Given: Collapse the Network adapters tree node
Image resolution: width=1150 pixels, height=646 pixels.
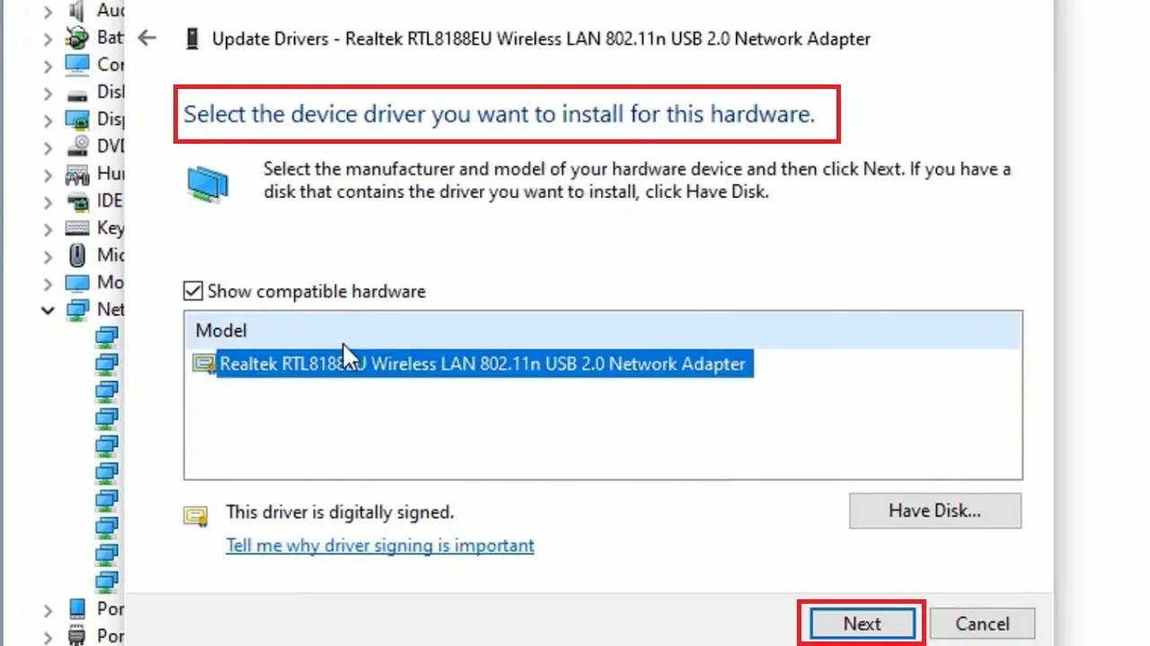Looking at the screenshot, I should click(x=48, y=309).
